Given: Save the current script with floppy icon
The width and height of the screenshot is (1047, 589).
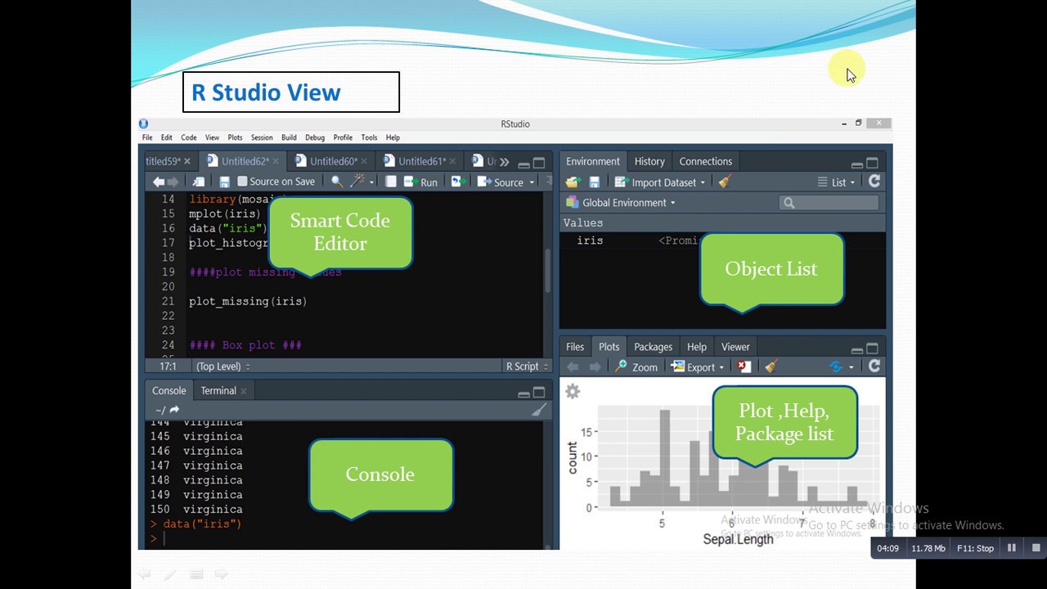Looking at the screenshot, I should click(224, 182).
